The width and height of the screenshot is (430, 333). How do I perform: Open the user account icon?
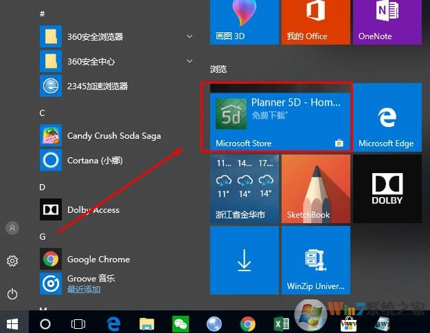coord(12,228)
